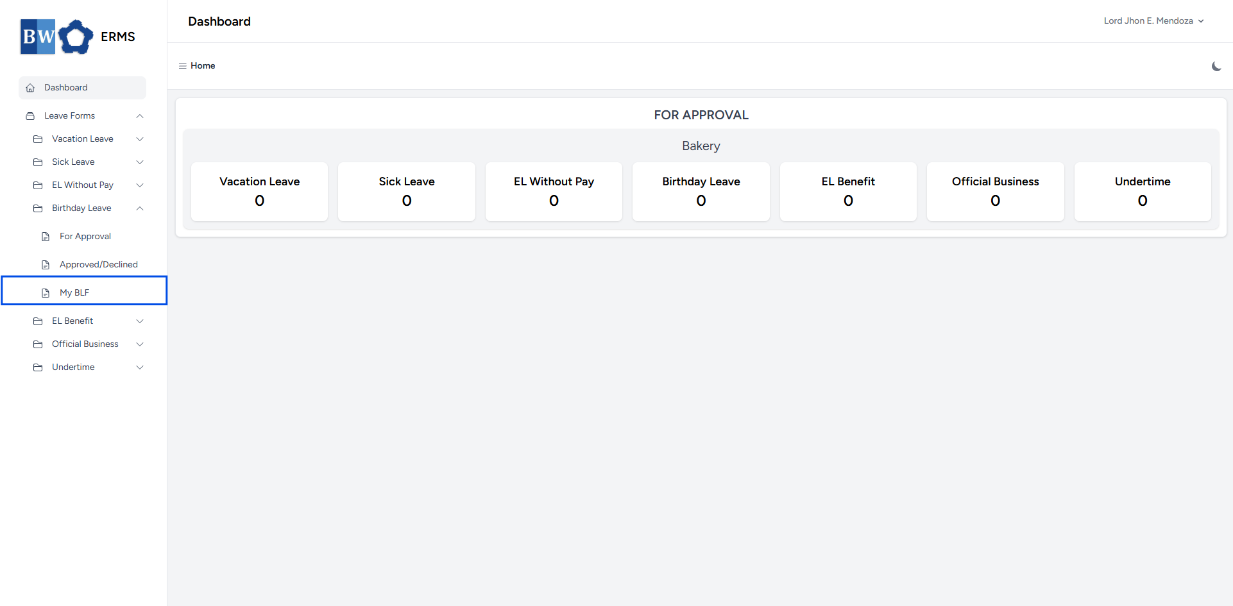Click the Dashboard home icon in the sidebar
This screenshot has width=1233, height=606.
tap(30, 88)
